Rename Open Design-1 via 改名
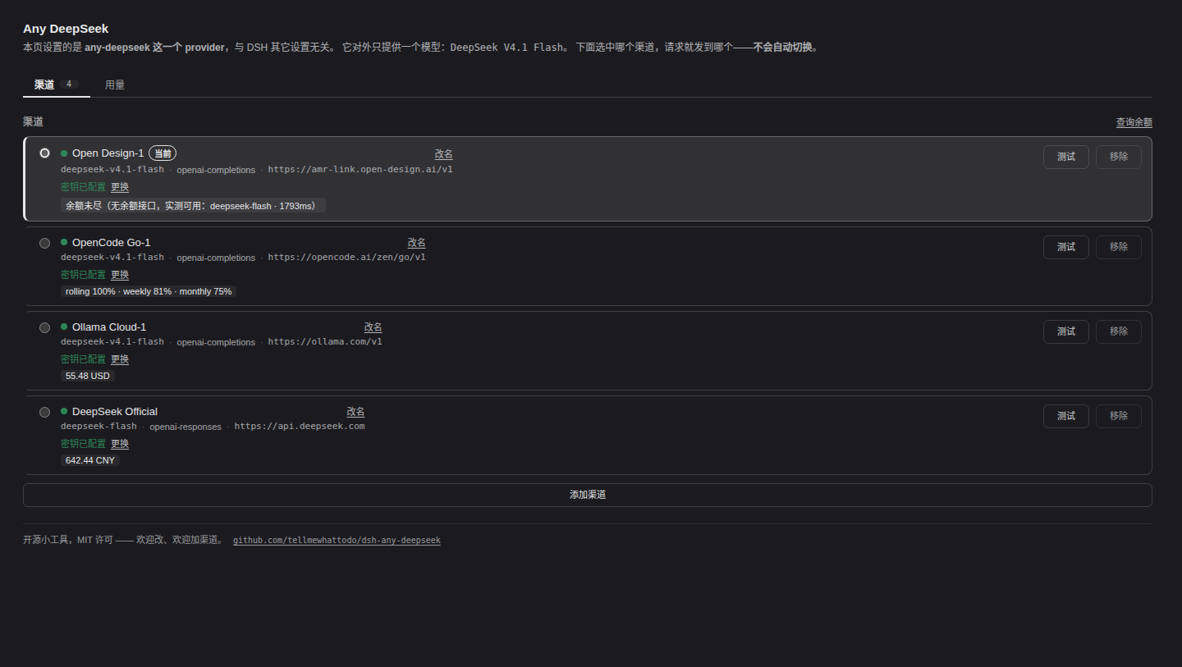Screen dimensions: 1182x667 [443, 154]
